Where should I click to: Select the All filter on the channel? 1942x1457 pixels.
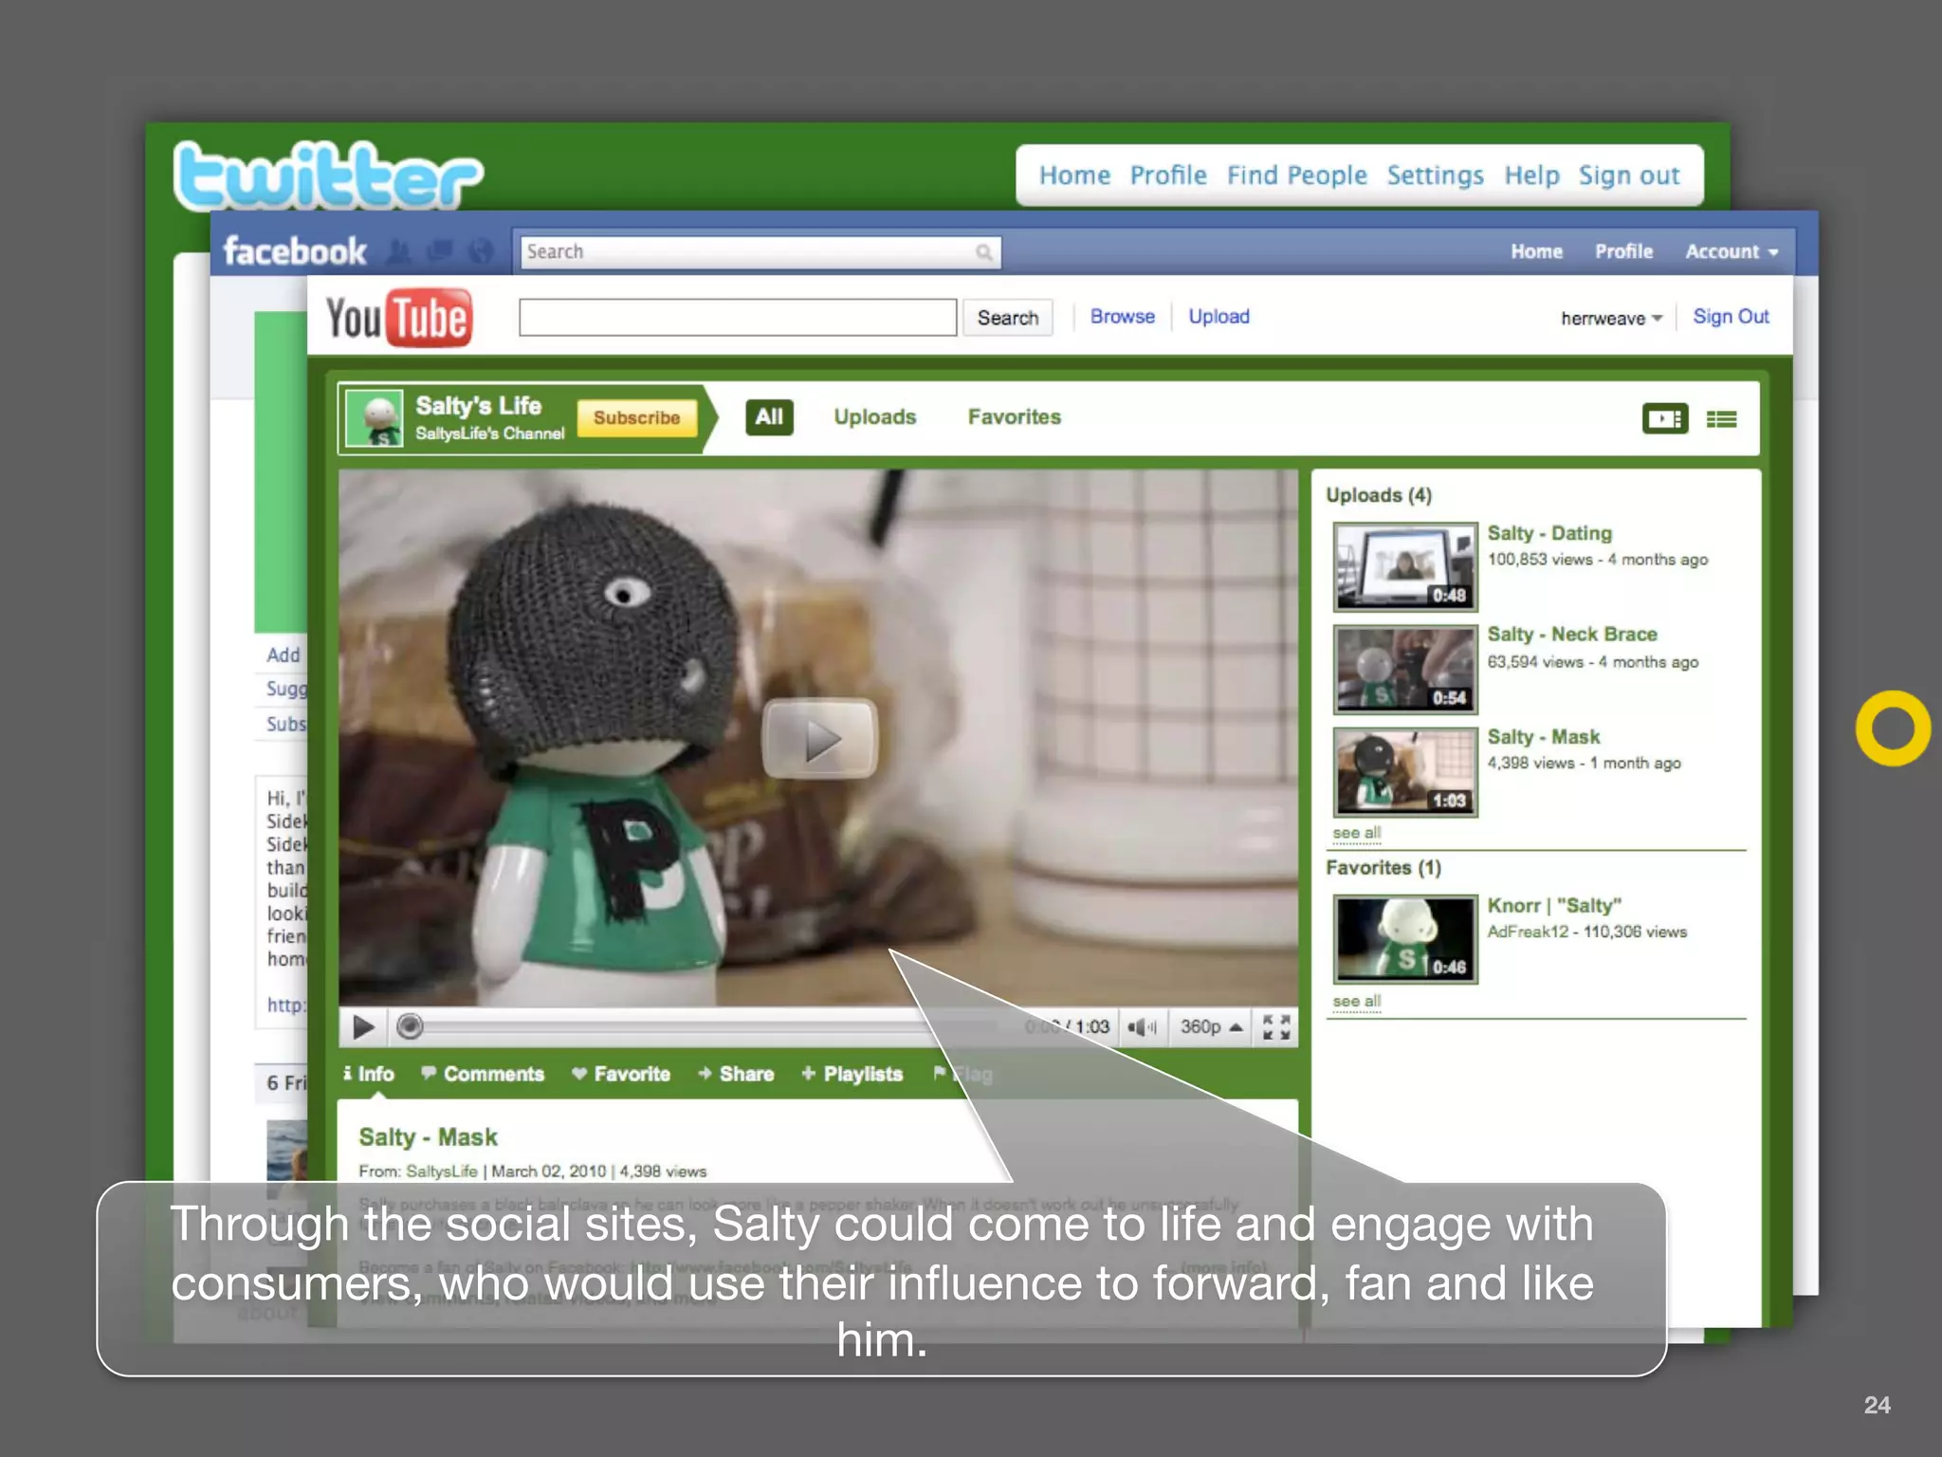(x=769, y=417)
